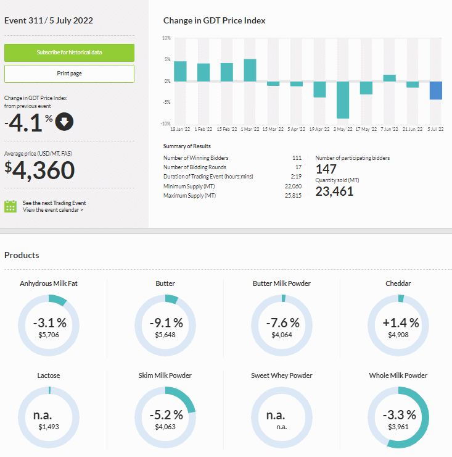Click the down-arrow price change icon

[x=64, y=122]
